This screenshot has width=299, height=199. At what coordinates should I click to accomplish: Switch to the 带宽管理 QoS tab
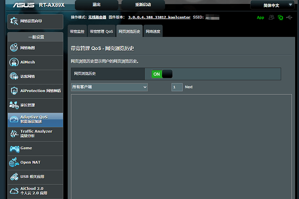point(101,31)
